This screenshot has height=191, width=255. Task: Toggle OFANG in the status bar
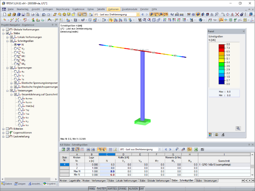pyautogui.click(x=122, y=189)
